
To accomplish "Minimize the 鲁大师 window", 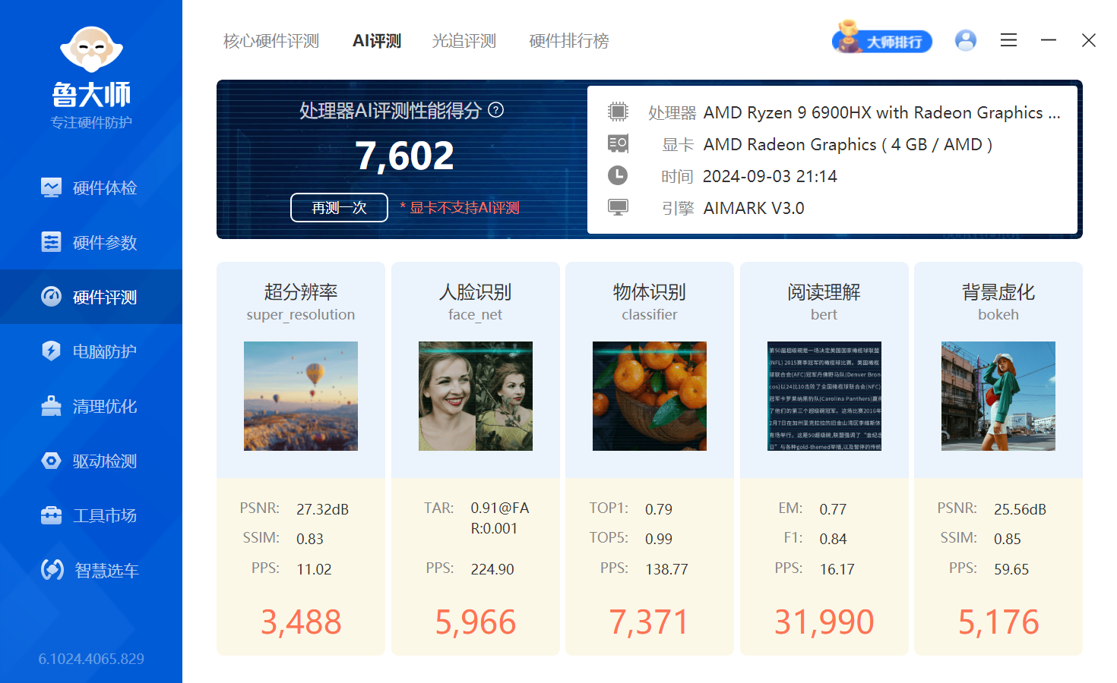I will pos(1049,40).
